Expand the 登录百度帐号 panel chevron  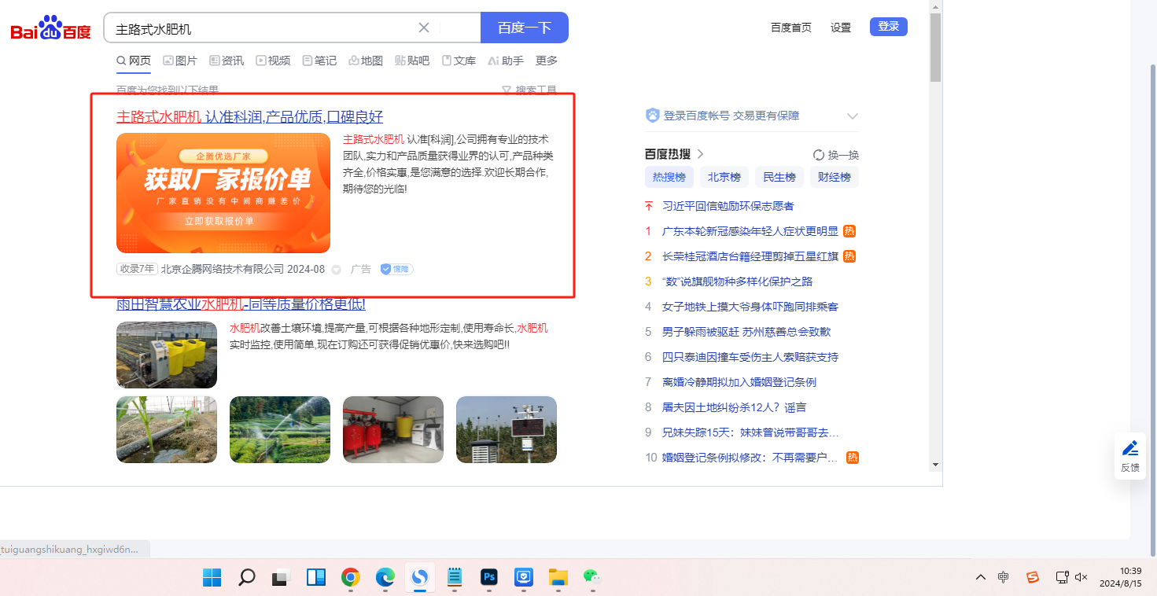coord(852,116)
